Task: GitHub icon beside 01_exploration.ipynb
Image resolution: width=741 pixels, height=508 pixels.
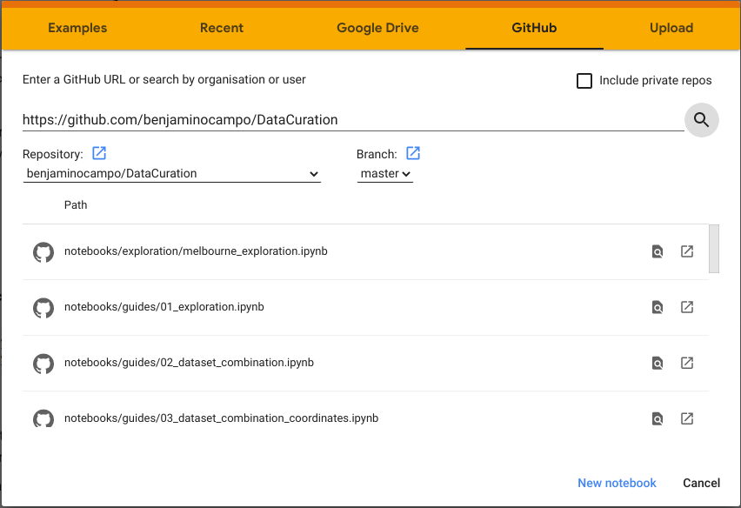Action: tap(43, 308)
